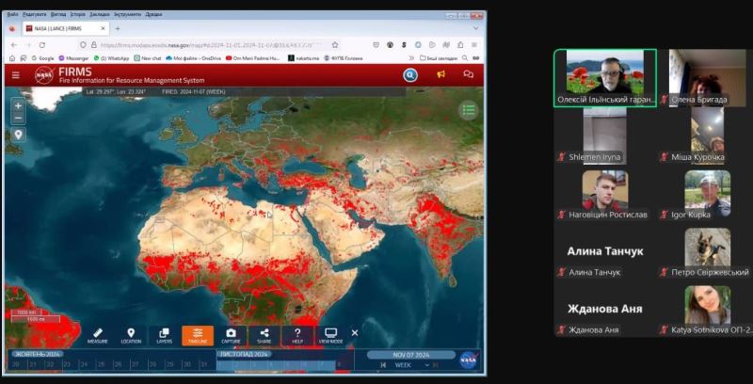The image size is (753, 384).
Task: Click the browser extensions puzzle icon
Action: [x=460, y=44]
